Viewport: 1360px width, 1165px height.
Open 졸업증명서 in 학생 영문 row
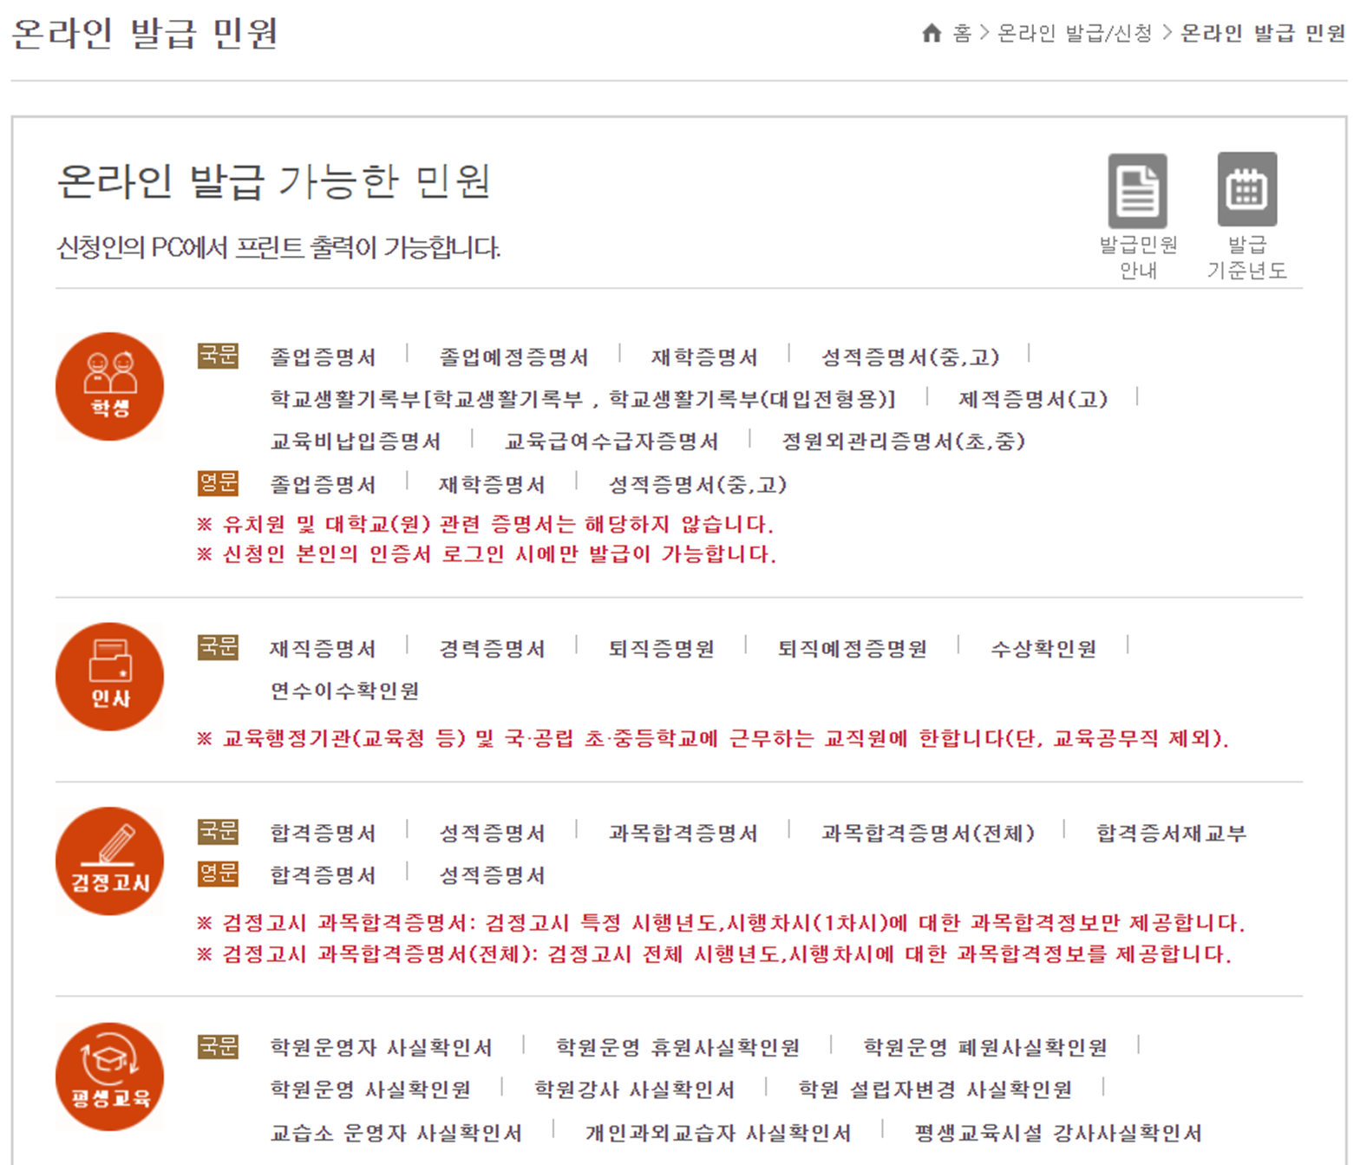pos(323,485)
